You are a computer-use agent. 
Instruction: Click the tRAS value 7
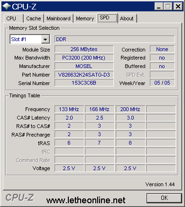[100, 143]
